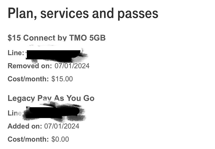
Task: Select the $15.00 monthly cost value
Action: coord(62,79)
